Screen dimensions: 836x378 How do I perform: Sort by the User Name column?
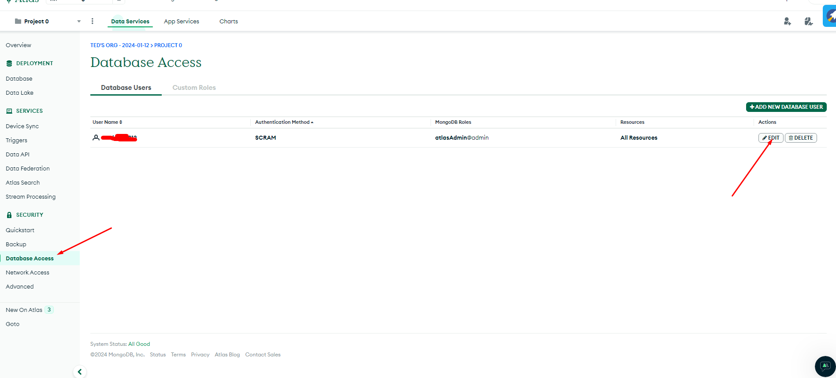click(x=107, y=122)
